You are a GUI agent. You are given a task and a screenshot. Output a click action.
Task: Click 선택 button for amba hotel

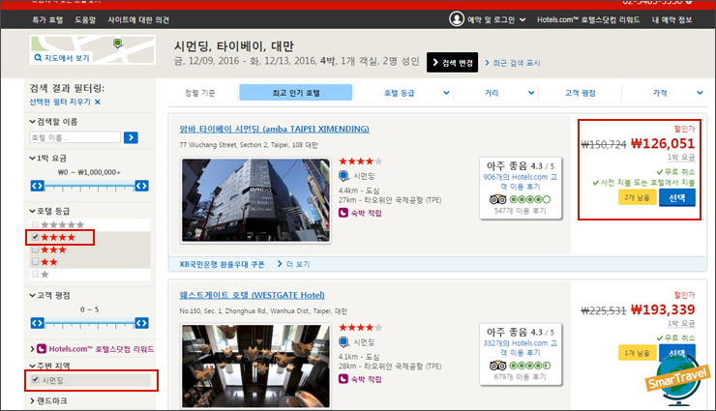(676, 197)
